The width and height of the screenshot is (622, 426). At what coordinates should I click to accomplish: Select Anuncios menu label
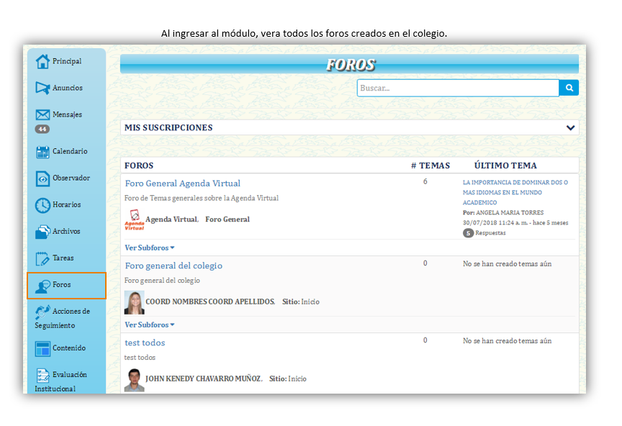[68, 88]
